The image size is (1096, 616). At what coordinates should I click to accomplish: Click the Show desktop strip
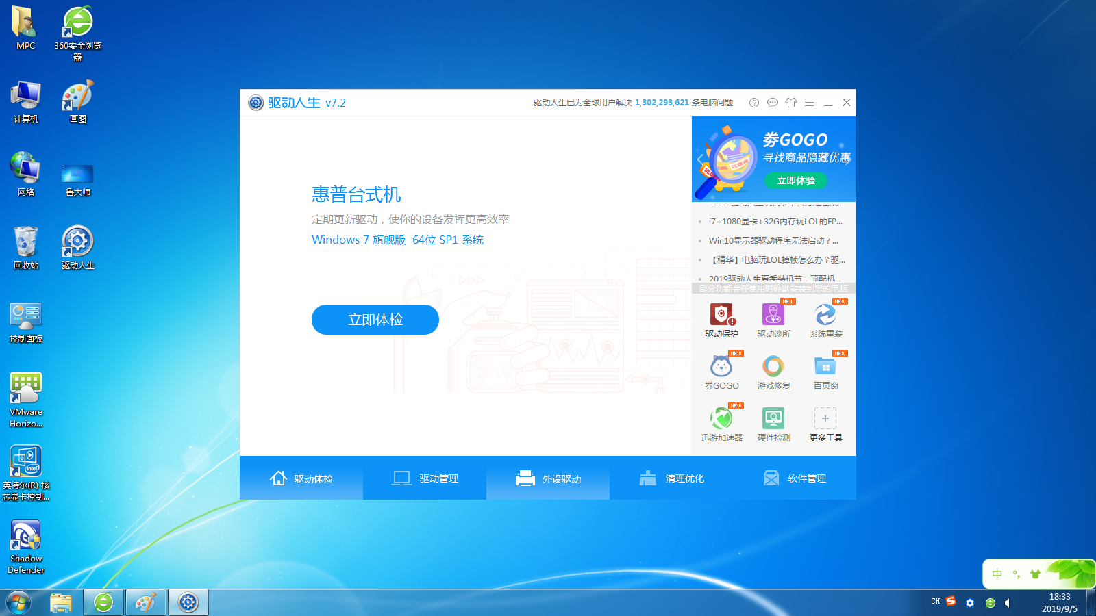[x=1091, y=602]
